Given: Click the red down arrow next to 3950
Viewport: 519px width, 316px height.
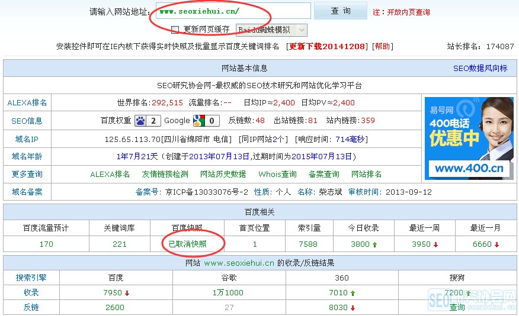Looking at the screenshot, I should [x=435, y=244].
